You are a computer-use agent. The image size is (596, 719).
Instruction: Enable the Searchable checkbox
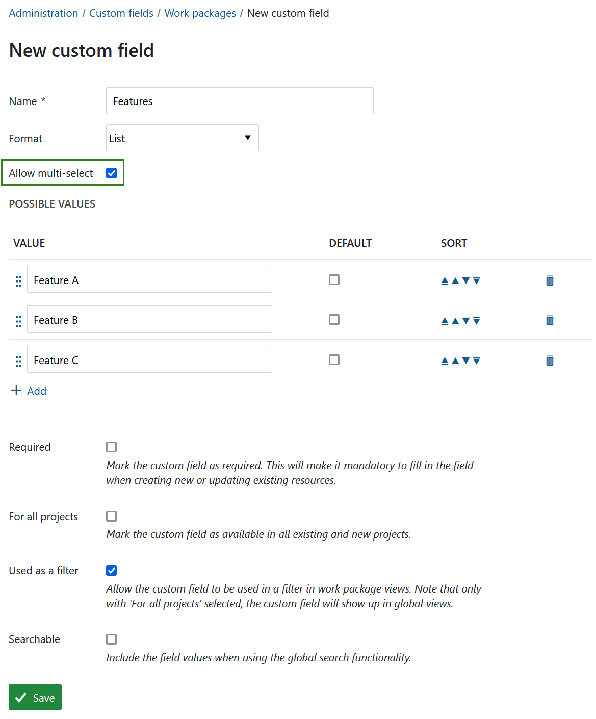[112, 639]
